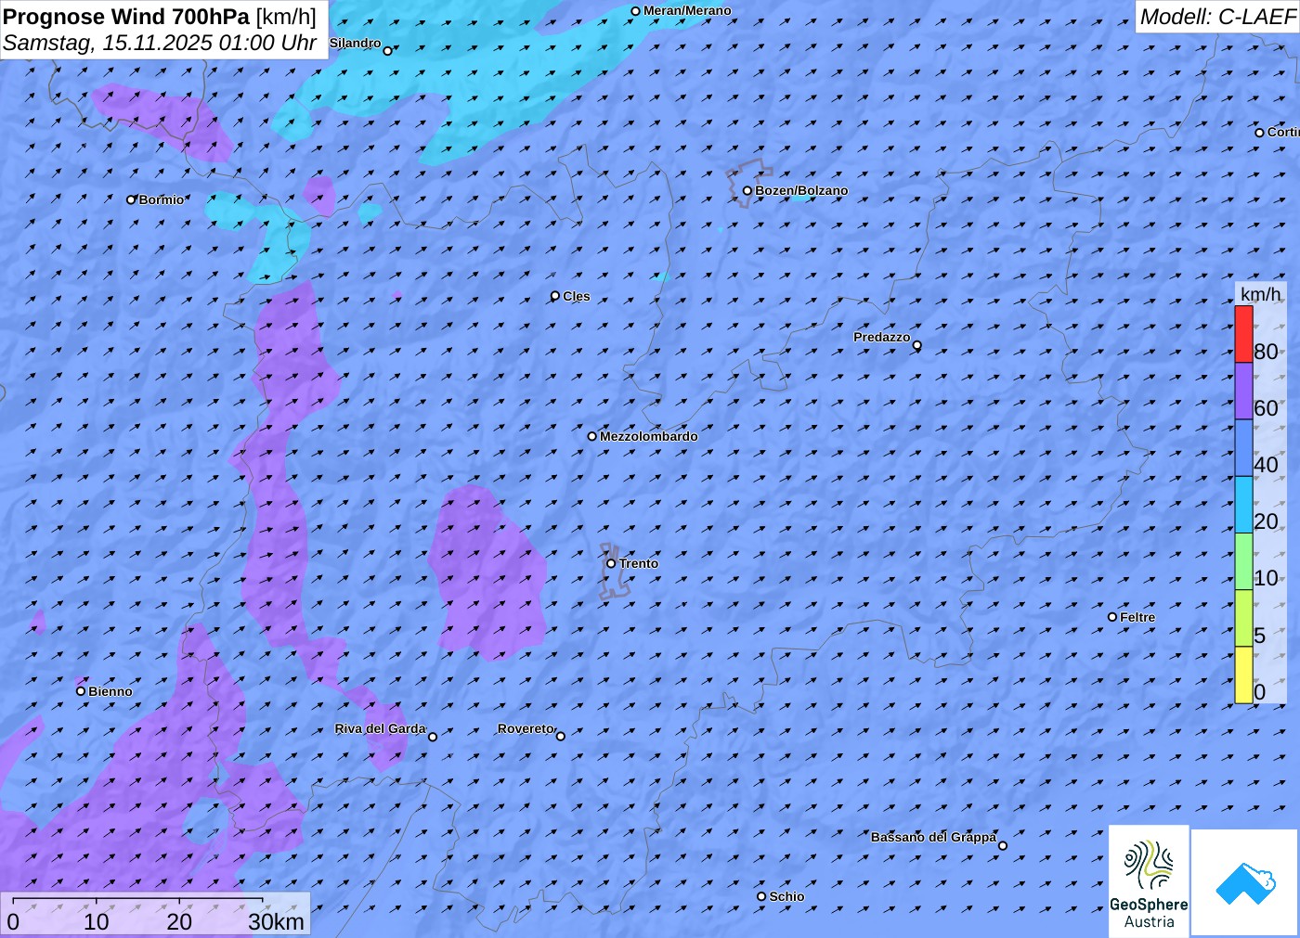
Task: Click the 'Bozen/Bolzano' map label
Action: (x=801, y=190)
